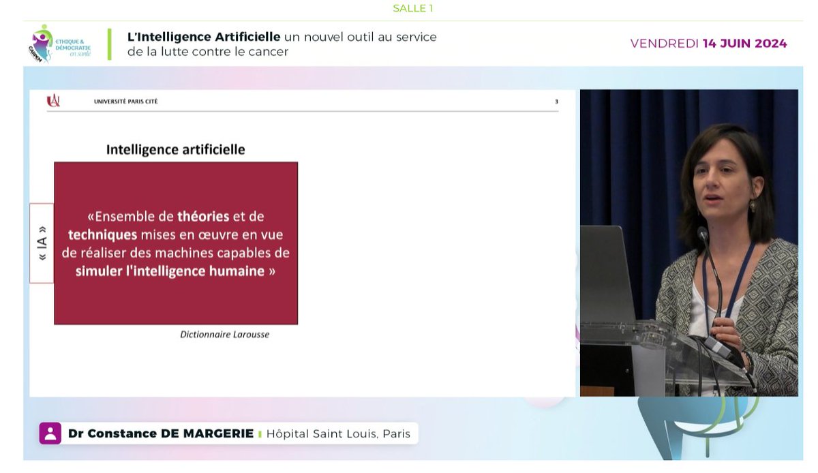Click the Ethique & Démocratie en santé logo
The width and height of the screenshot is (818, 473).
[x=60, y=44]
